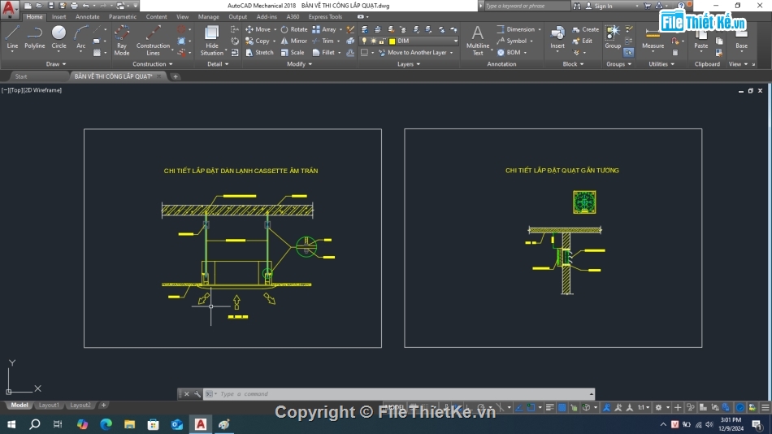
Task: Toggle annotation visibility in status bar
Action: pos(606,407)
